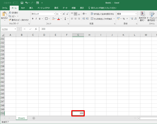Align cell content to the top
The width and height of the screenshot is (157, 124).
(x=72, y=14)
